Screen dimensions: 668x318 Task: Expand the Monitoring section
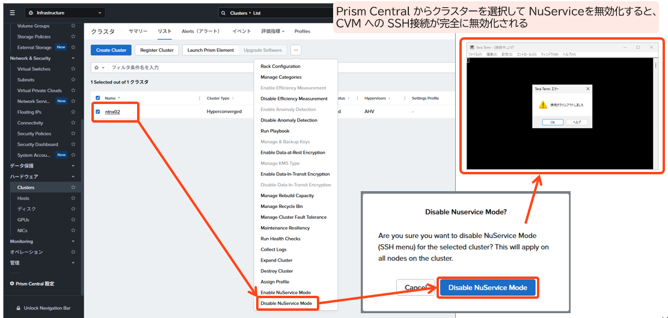point(73,241)
